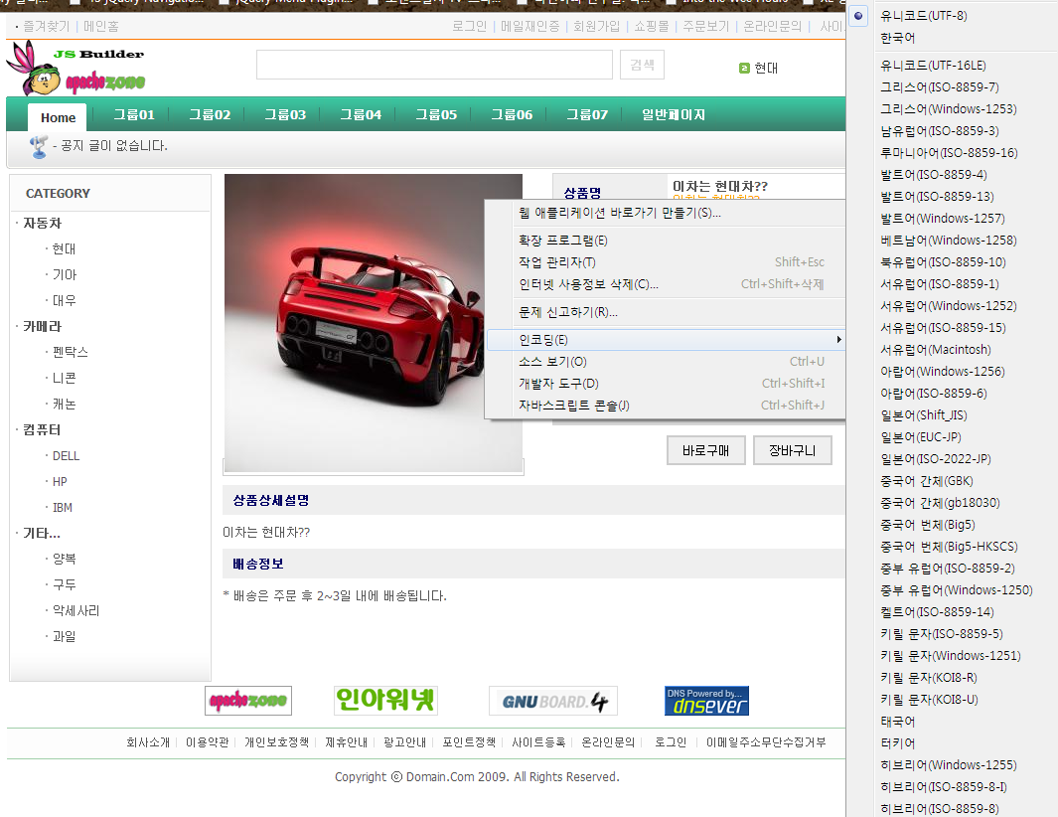Image resolution: width=1058 pixels, height=817 pixels.
Task: Click the red sports car product image
Action: click(x=373, y=323)
